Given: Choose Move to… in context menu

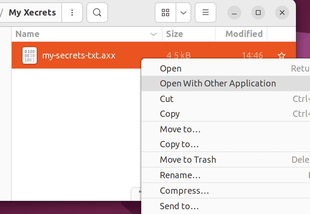Looking at the screenshot, I should click(x=226, y=129).
